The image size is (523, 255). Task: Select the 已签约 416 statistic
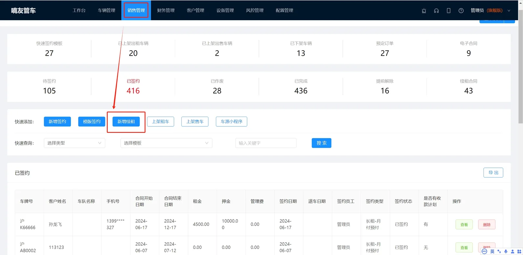(x=133, y=87)
